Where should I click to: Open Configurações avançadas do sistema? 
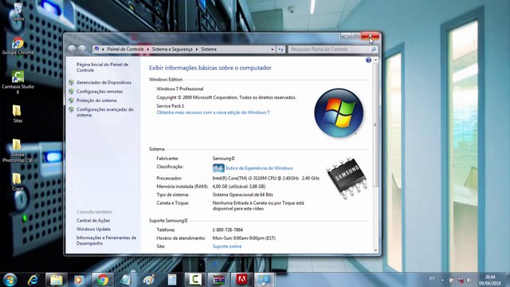coord(104,112)
